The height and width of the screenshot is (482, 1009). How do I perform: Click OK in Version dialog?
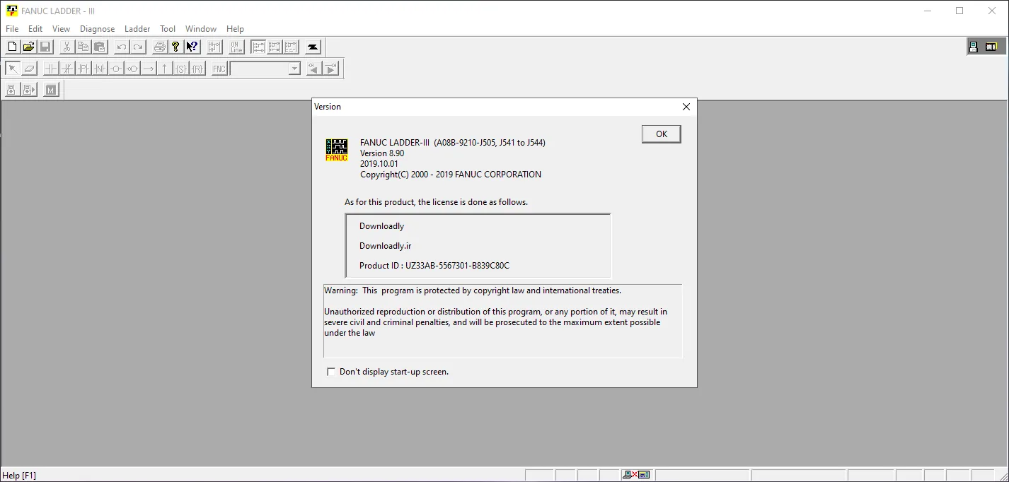(662, 134)
